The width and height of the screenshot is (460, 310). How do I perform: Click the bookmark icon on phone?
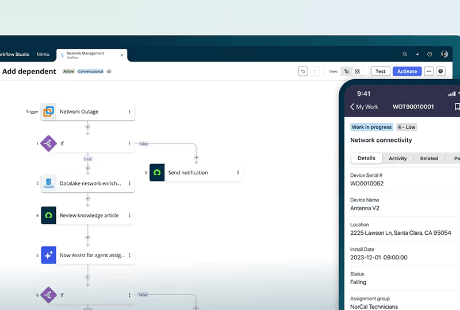coord(457,107)
